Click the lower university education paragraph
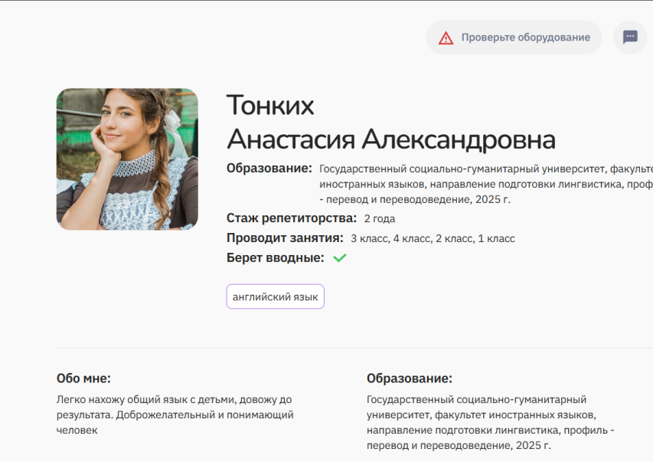The height and width of the screenshot is (462, 653). (491, 422)
